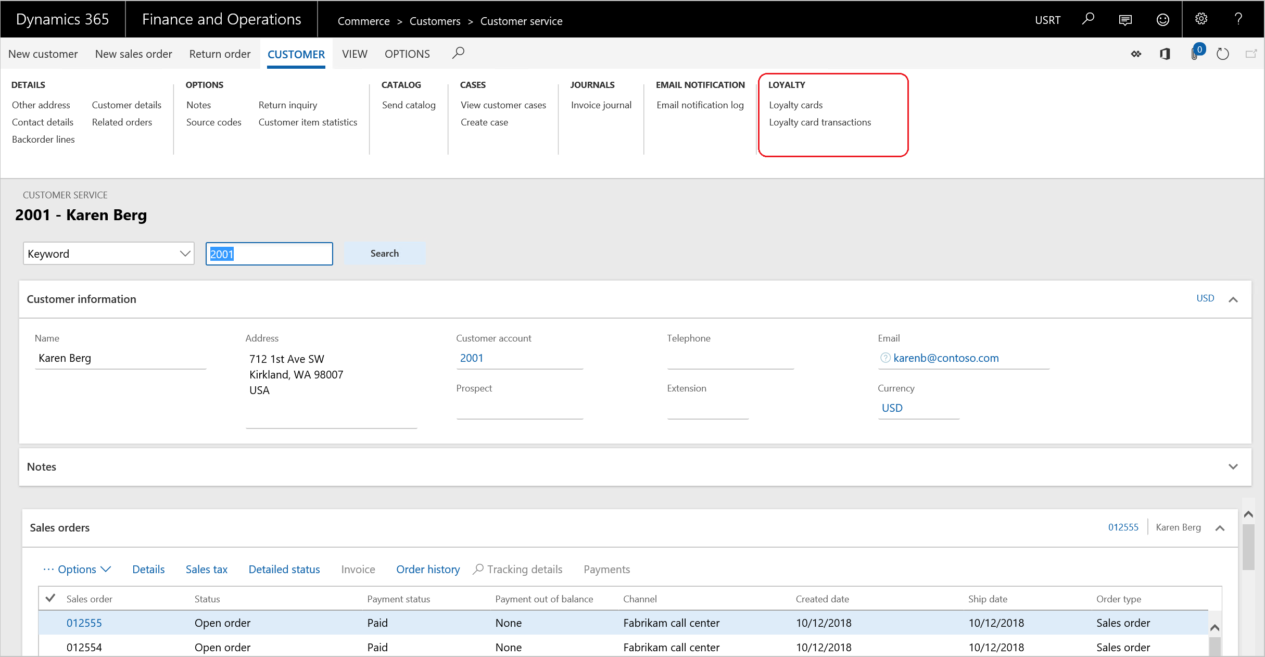This screenshot has width=1265, height=657.
Task: Click the keyword search input field
Action: pyautogui.click(x=270, y=253)
